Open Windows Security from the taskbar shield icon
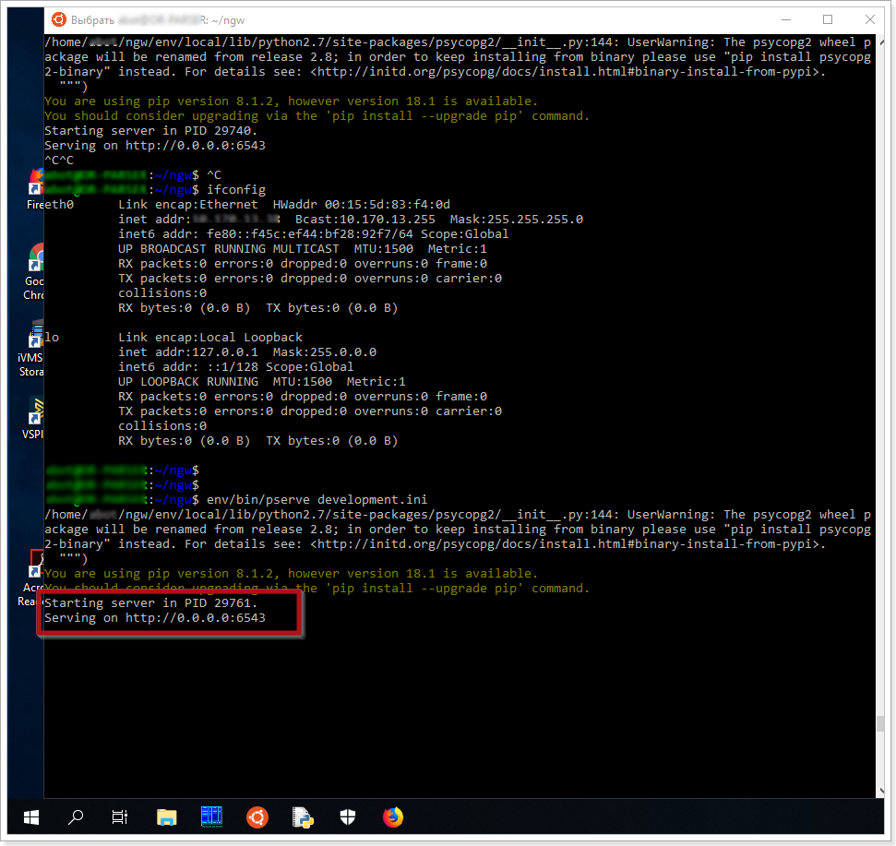This screenshot has width=896, height=846. 347,817
